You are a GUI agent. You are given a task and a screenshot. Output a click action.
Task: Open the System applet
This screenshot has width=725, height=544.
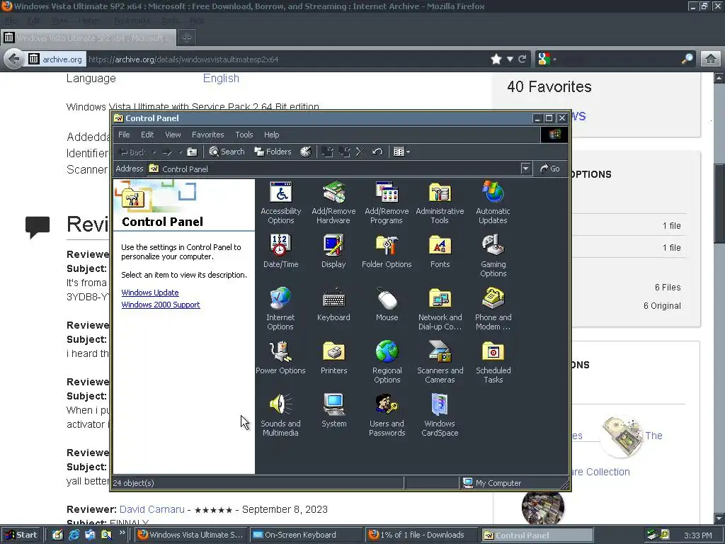(333, 411)
